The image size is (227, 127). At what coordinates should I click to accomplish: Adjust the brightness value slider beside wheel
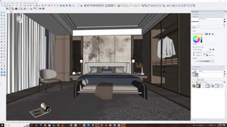point(201,39)
